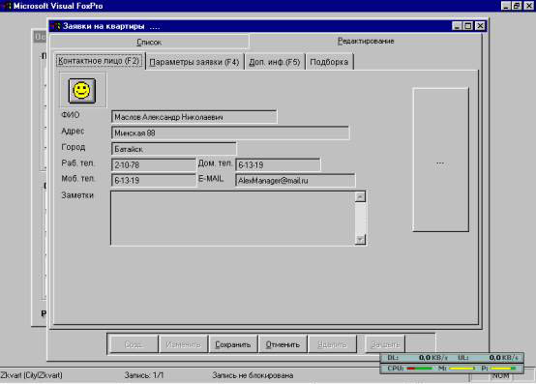This screenshot has height=384, width=536.
Task: Click the notes scrollbar up arrow
Action: 360,196
